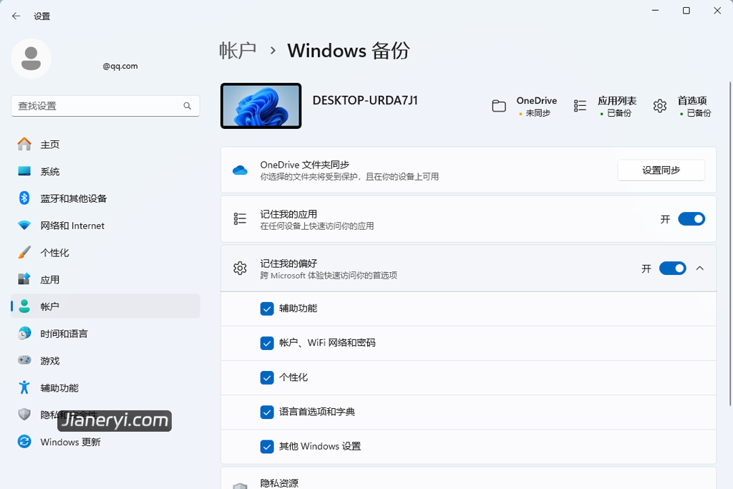Click the gamepad icon for 游戏
Screen dimensions: 733x489
(24, 360)
